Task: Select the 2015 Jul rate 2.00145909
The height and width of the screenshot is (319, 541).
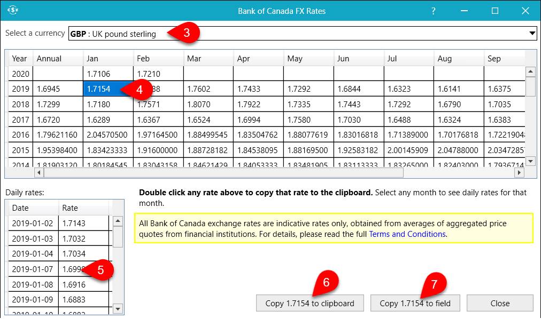Action: [x=409, y=150]
